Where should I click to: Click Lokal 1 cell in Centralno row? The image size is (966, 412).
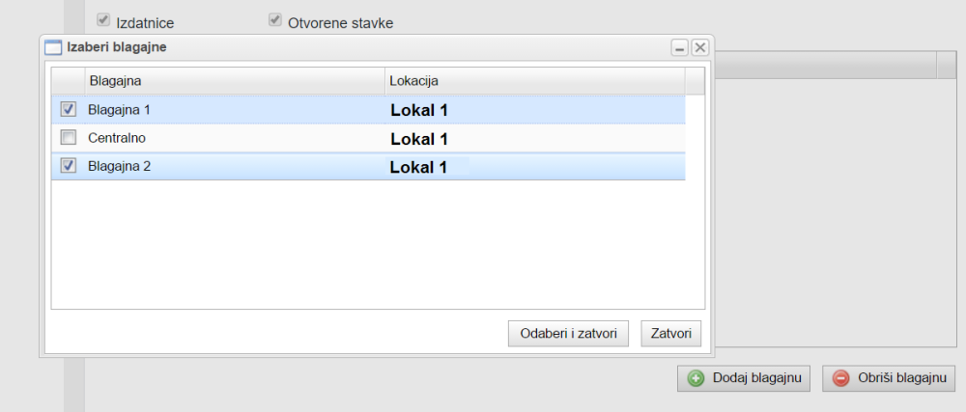tap(419, 139)
